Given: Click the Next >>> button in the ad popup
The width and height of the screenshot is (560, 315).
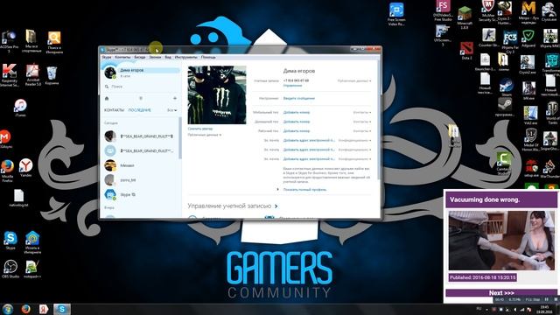Looking at the screenshot, I should (x=501, y=293).
